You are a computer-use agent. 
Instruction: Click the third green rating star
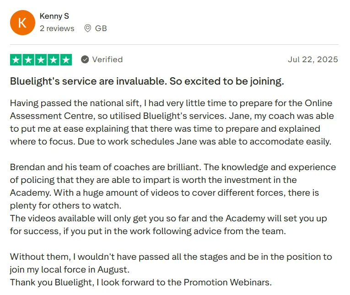point(41,60)
